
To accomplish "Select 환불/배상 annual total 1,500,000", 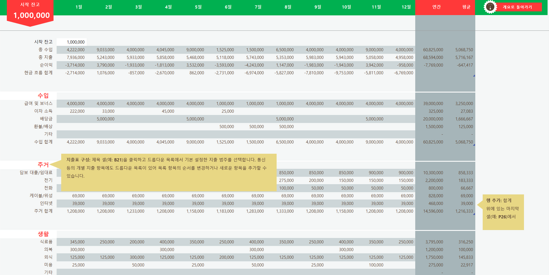I will (434, 127).
